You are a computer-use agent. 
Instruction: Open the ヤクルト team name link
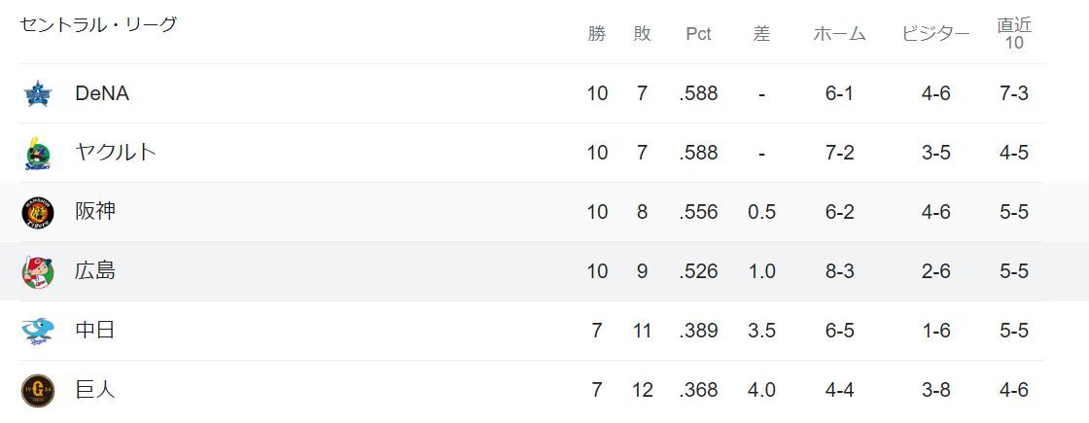(115, 153)
